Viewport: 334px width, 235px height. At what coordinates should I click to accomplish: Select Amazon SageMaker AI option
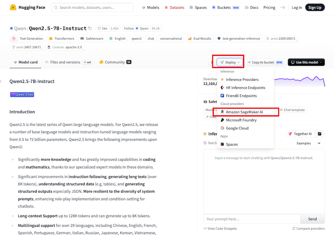(245, 112)
